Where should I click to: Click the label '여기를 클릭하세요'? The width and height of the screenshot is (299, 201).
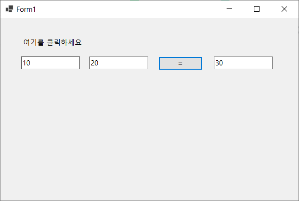point(53,42)
